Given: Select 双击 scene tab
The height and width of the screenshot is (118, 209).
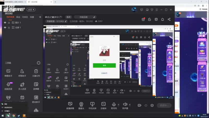Looking at the screenshot, I should 18,17.
